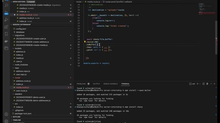The height and width of the screenshot is (123, 220).
Task: Open the Manage gear icon
Action: [x=6, y=121]
